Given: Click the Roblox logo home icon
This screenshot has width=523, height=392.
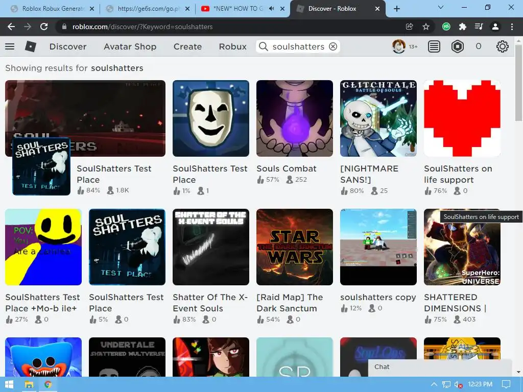Looking at the screenshot, I should 30,46.
